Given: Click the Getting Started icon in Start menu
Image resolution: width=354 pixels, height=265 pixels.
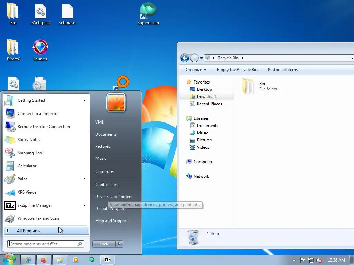Looking at the screenshot, I should click(x=9, y=100).
